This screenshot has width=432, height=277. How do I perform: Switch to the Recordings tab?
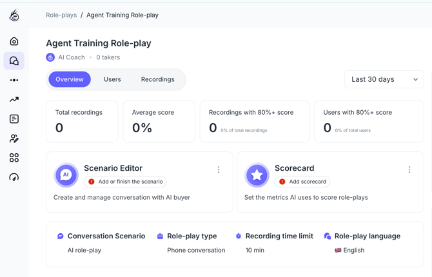coord(158,79)
